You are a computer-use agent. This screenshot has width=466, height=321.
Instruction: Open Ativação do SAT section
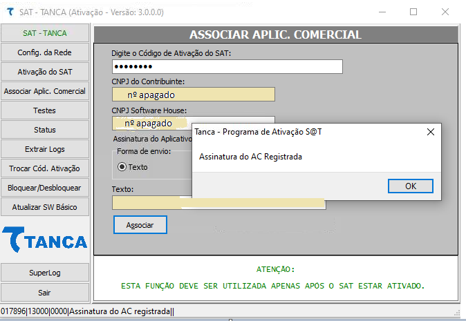[45, 72]
